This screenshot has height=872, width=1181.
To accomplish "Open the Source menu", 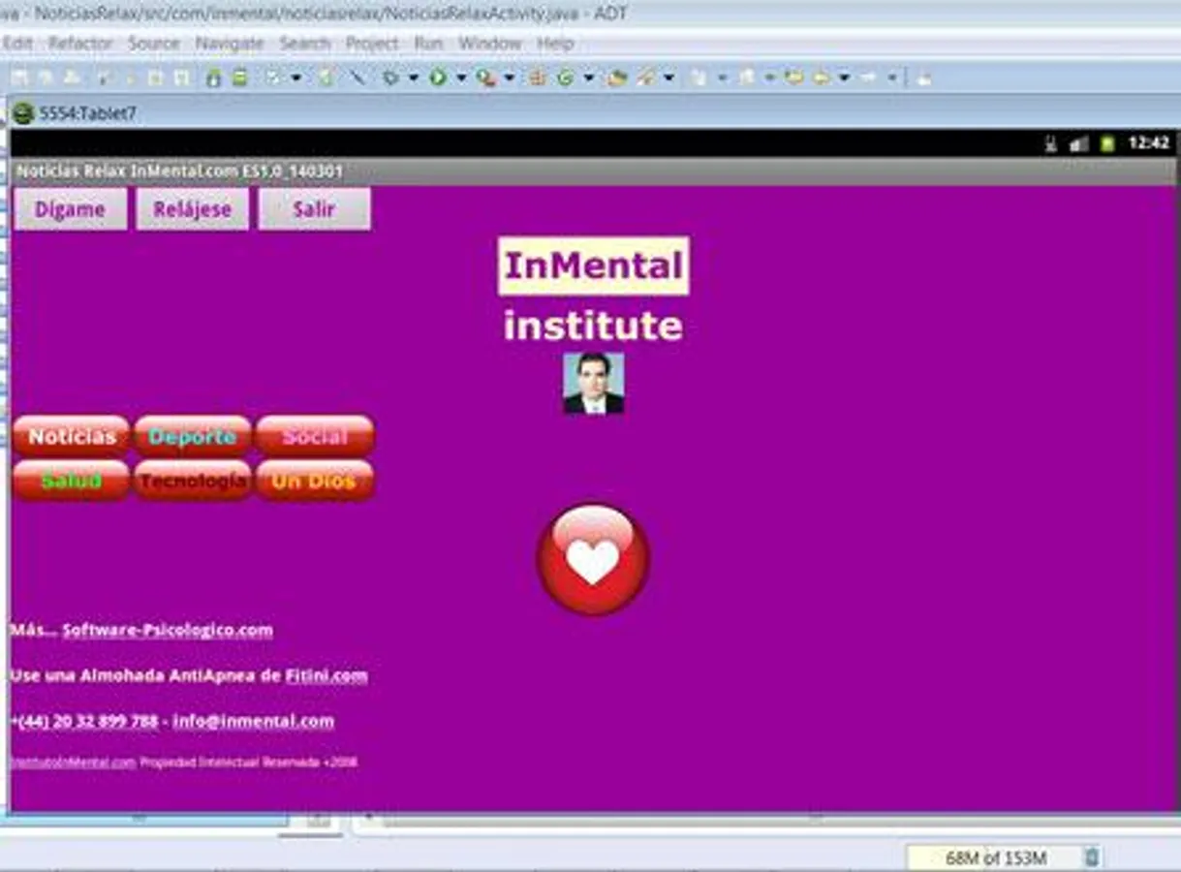I will click(x=154, y=44).
